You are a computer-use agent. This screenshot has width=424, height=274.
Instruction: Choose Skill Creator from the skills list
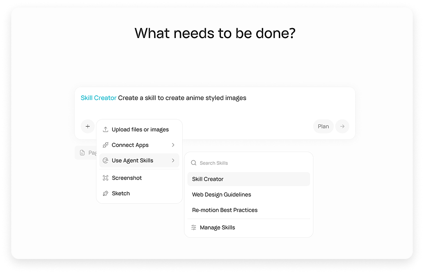click(x=207, y=179)
